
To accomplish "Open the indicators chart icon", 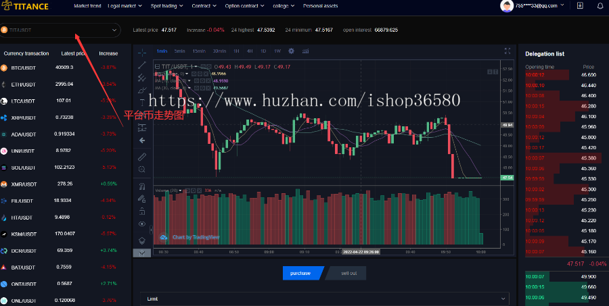I will tap(306, 51).
